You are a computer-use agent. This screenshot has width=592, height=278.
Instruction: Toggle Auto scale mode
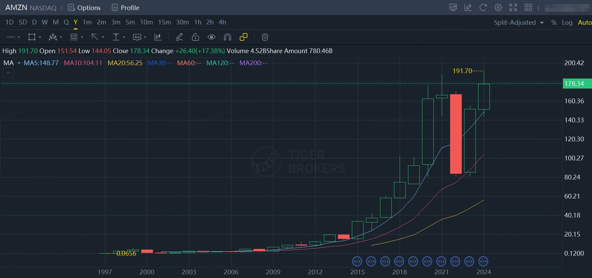pyautogui.click(x=585, y=22)
